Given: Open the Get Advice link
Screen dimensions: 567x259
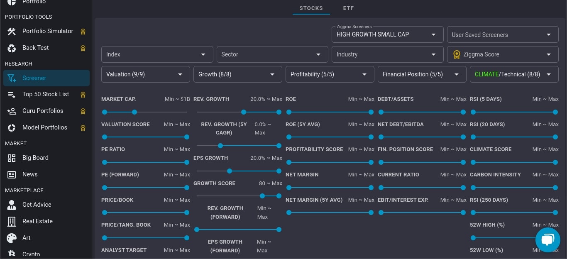Looking at the screenshot, I should (x=37, y=205).
